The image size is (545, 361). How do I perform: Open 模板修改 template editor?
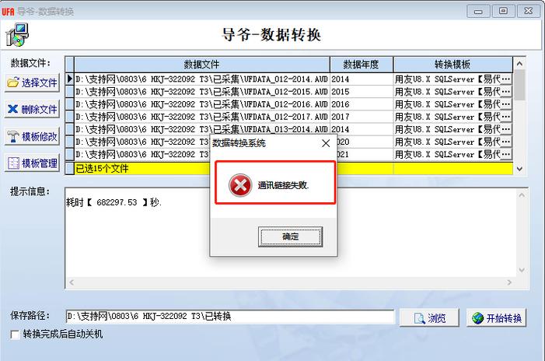tap(32, 136)
